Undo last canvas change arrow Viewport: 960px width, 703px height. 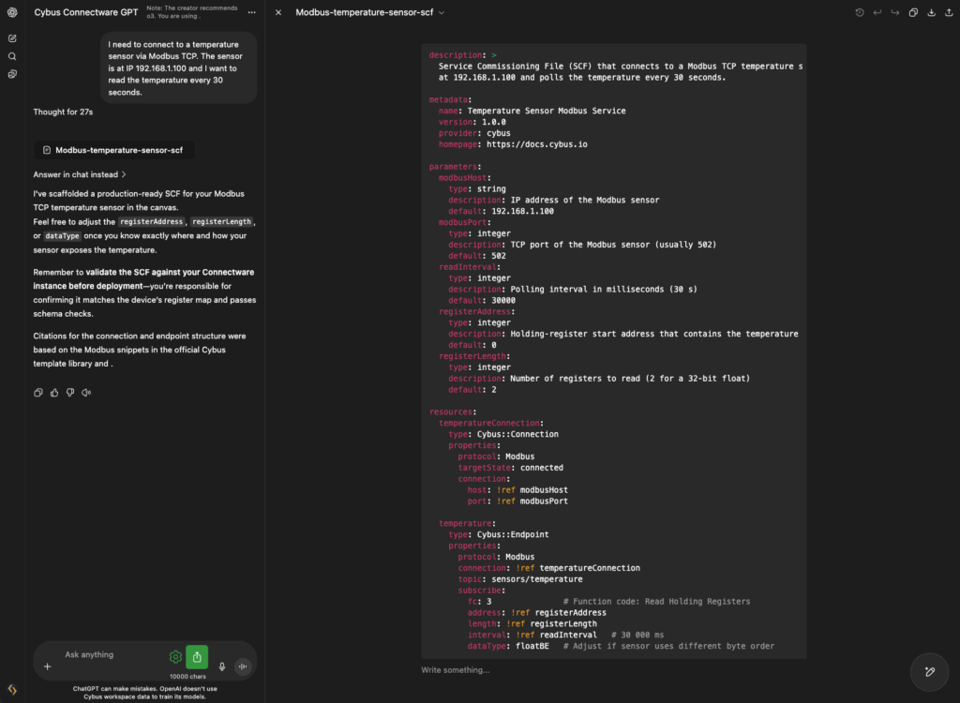tap(877, 12)
